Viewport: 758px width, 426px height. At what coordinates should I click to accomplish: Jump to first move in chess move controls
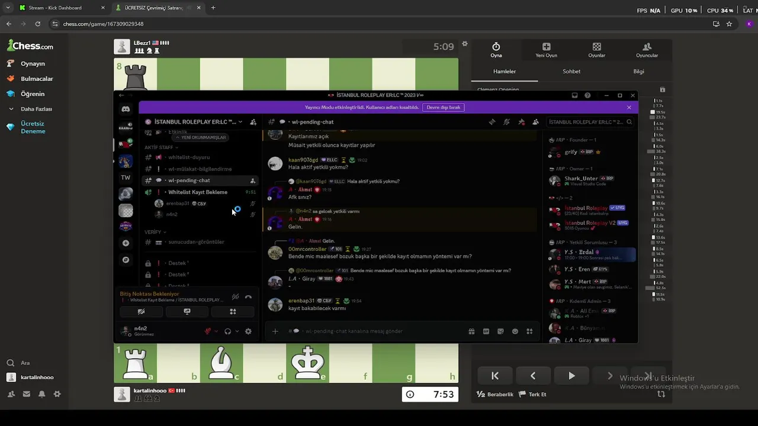[x=495, y=376]
